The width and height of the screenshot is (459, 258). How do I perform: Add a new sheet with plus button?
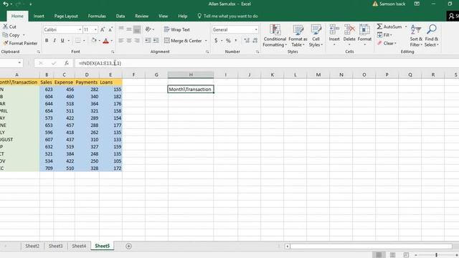point(128,247)
